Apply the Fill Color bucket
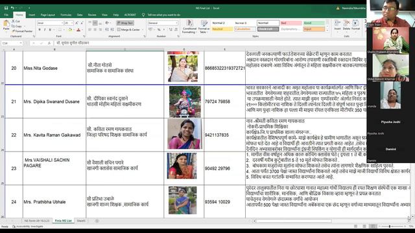This screenshot has height=233, width=415. 70,30
